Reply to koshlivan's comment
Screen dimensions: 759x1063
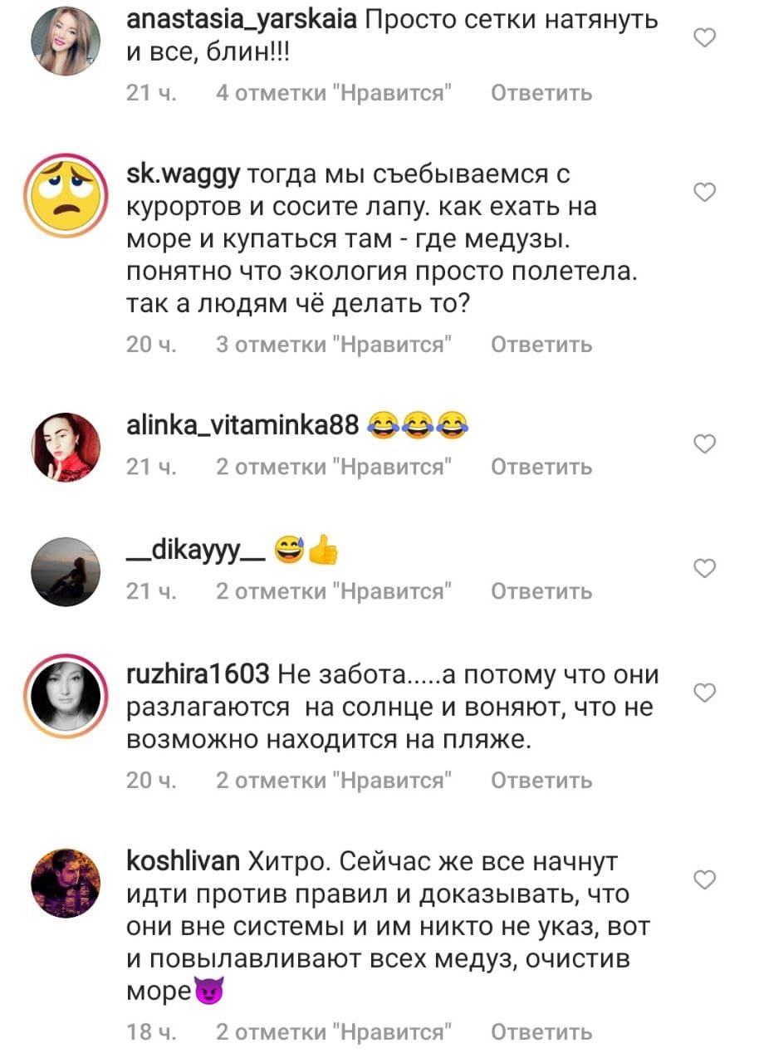[x=542, y=1032]
